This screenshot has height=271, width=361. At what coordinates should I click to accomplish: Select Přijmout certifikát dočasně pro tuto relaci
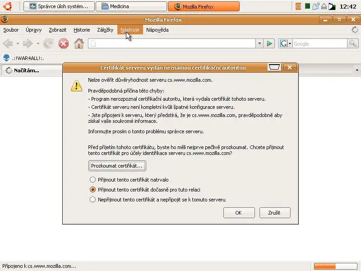[x=93, y=189]
